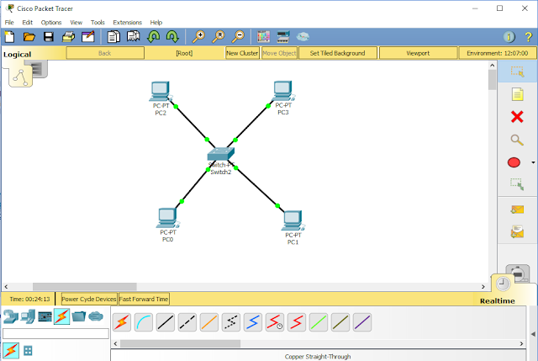Click the New file icon

[x=9, y=37]
